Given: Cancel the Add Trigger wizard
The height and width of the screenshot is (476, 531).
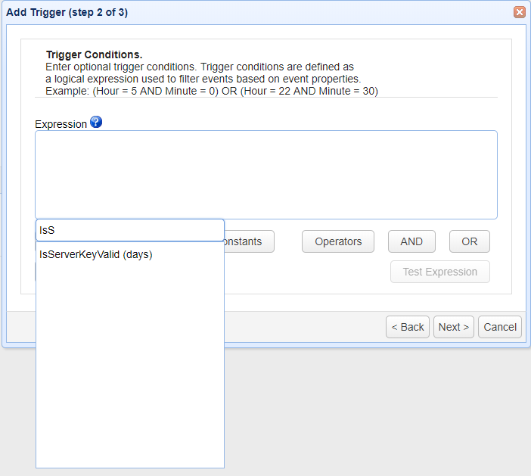Looking at the screenshot, I should pyautogui.click(x=500, y=327).
